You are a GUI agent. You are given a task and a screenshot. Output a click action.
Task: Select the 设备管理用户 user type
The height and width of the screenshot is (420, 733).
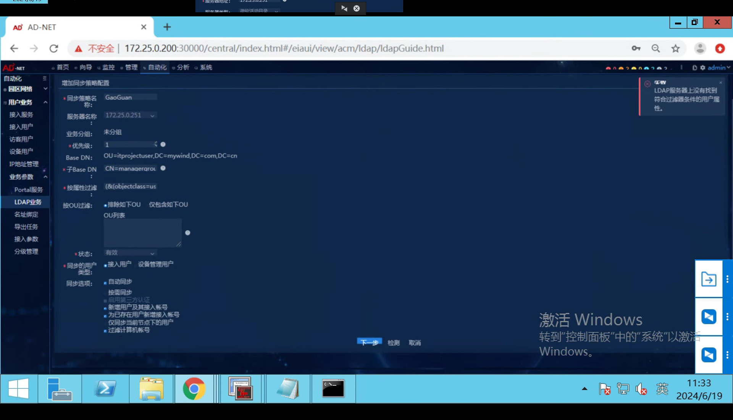coord(155,264)
